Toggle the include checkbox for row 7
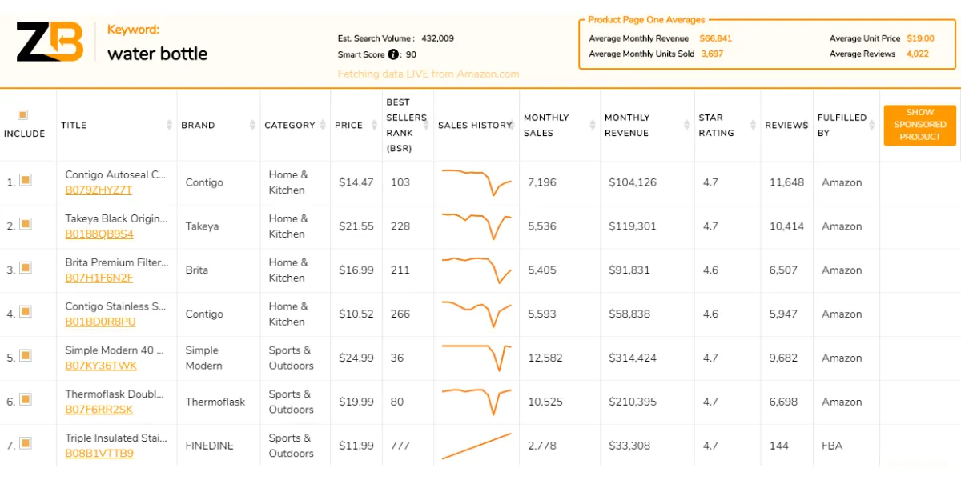Screen dimensions: 961x480 click(26, 442)
